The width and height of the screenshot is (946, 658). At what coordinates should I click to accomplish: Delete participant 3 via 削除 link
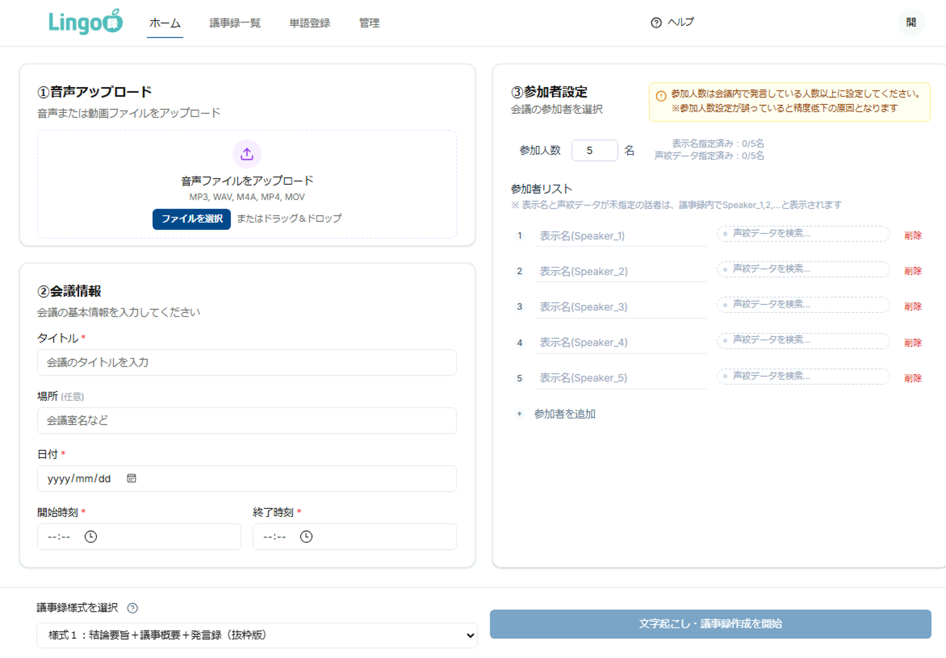[912, 306]
